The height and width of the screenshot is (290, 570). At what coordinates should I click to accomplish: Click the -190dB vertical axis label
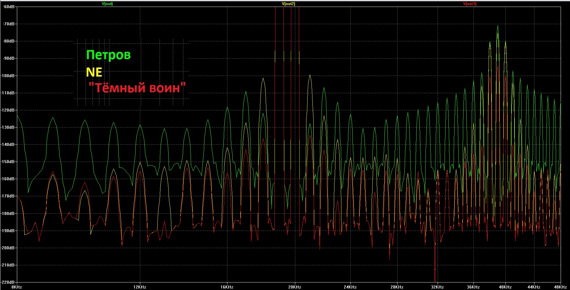pyautogui.click(x=8, y=231)
